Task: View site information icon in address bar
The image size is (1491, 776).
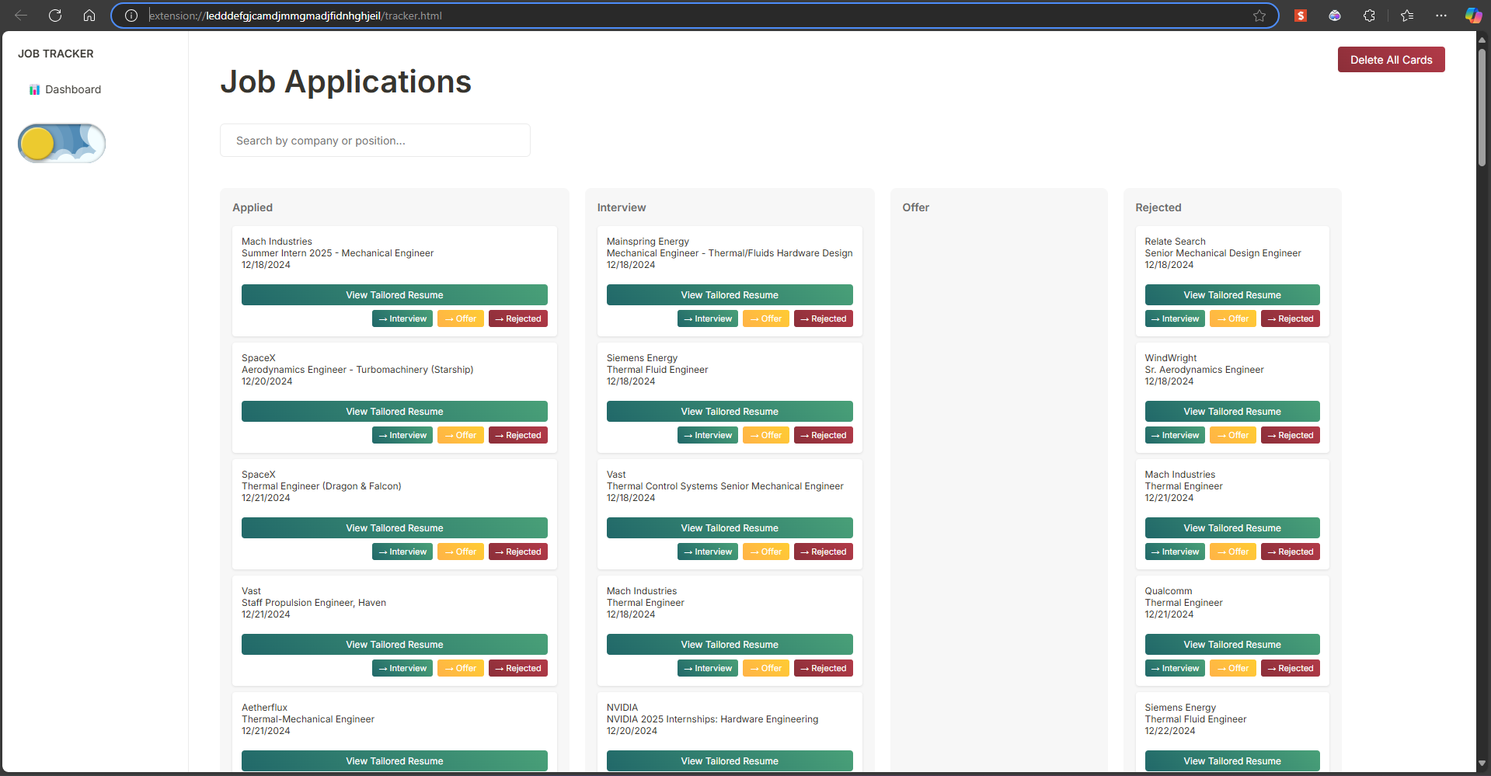Action: (131, 16)
